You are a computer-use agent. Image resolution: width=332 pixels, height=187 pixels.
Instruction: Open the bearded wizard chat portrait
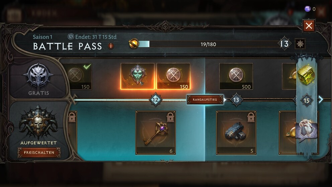click(x=307, y=129)
